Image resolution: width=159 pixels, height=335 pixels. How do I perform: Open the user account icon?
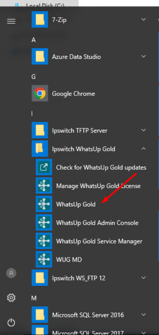coord(11,273)
